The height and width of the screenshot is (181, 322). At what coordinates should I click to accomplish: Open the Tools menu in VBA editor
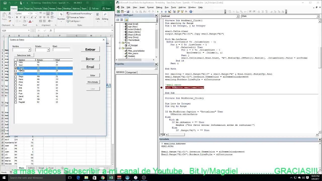tap(174, 7)
